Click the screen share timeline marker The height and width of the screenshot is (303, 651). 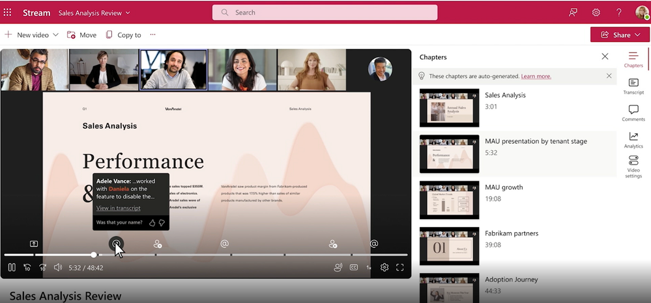point(34,244)
